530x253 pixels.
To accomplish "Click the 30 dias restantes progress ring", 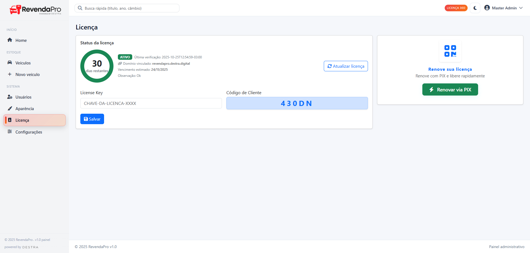I will point(97,66).
